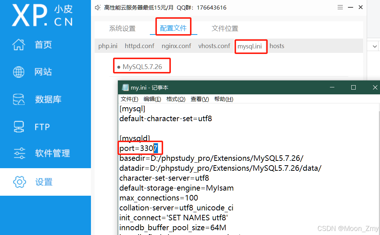
Task: Open Notepad 格式(O) menu
Action: (x=176, y=99)
